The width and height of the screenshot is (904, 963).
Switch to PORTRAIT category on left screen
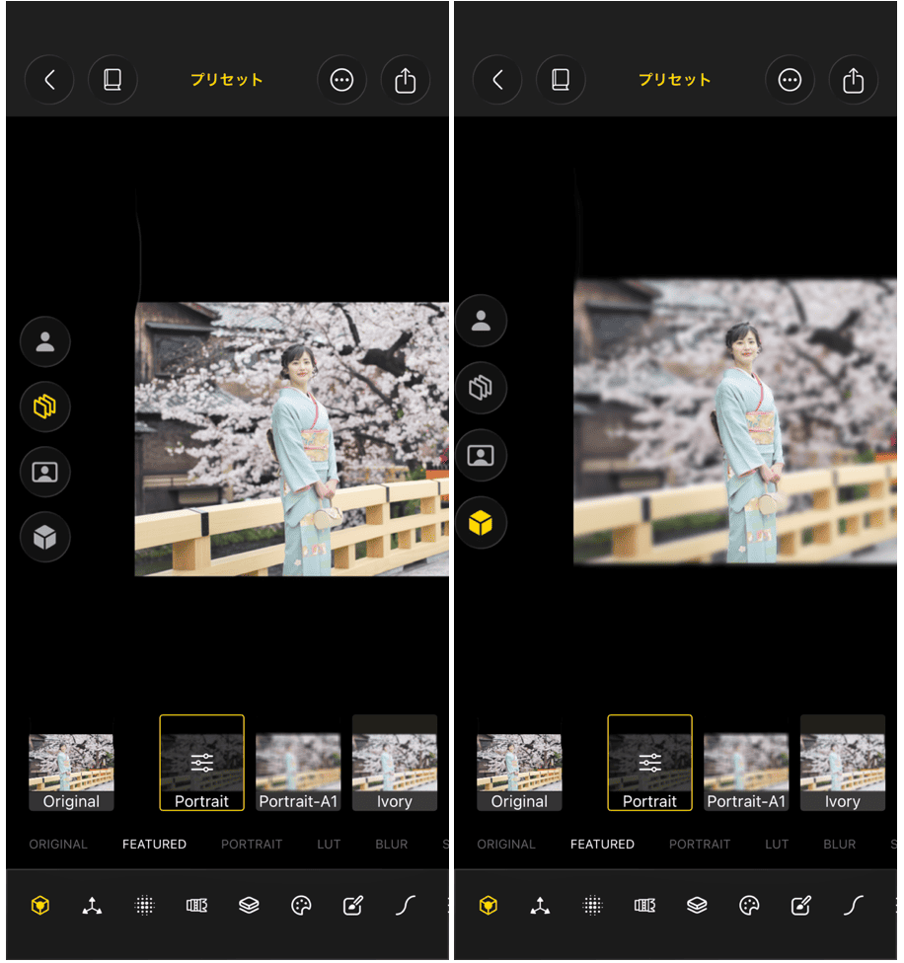[x=252, y=845]
